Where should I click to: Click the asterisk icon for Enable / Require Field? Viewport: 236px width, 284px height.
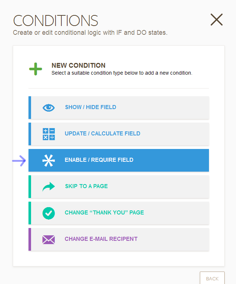[49, 160]
